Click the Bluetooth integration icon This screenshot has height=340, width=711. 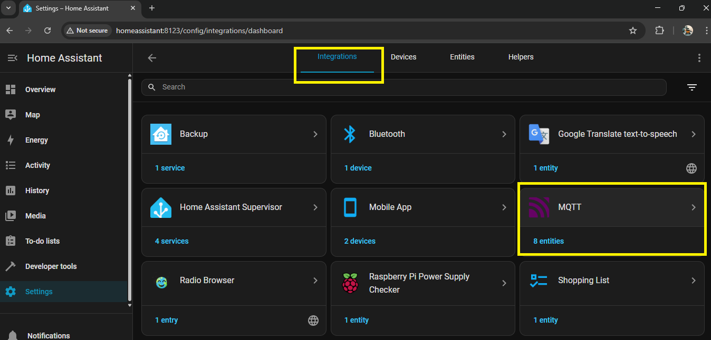click(350, 134)
